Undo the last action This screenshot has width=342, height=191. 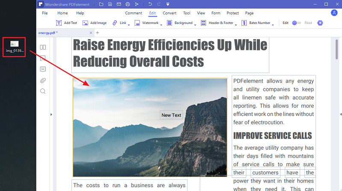[150, 4]
